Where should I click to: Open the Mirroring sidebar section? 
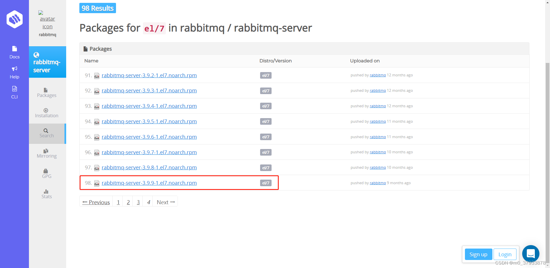[x=47, y=154]
